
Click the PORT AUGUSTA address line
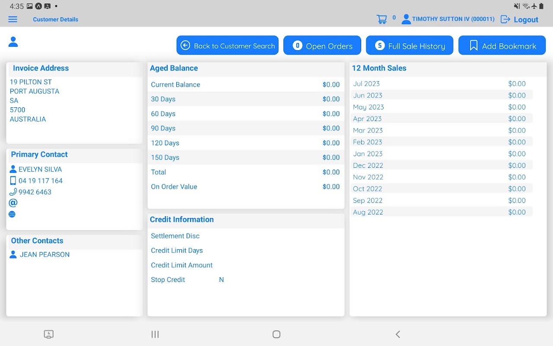tap(35, 91)
